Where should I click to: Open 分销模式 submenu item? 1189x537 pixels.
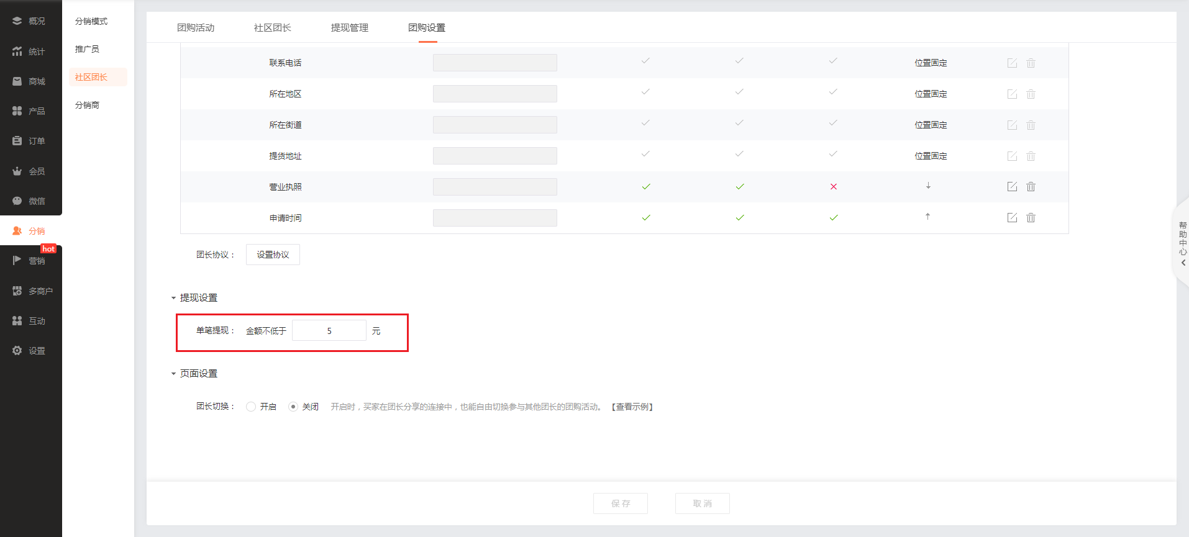[91, 21]
